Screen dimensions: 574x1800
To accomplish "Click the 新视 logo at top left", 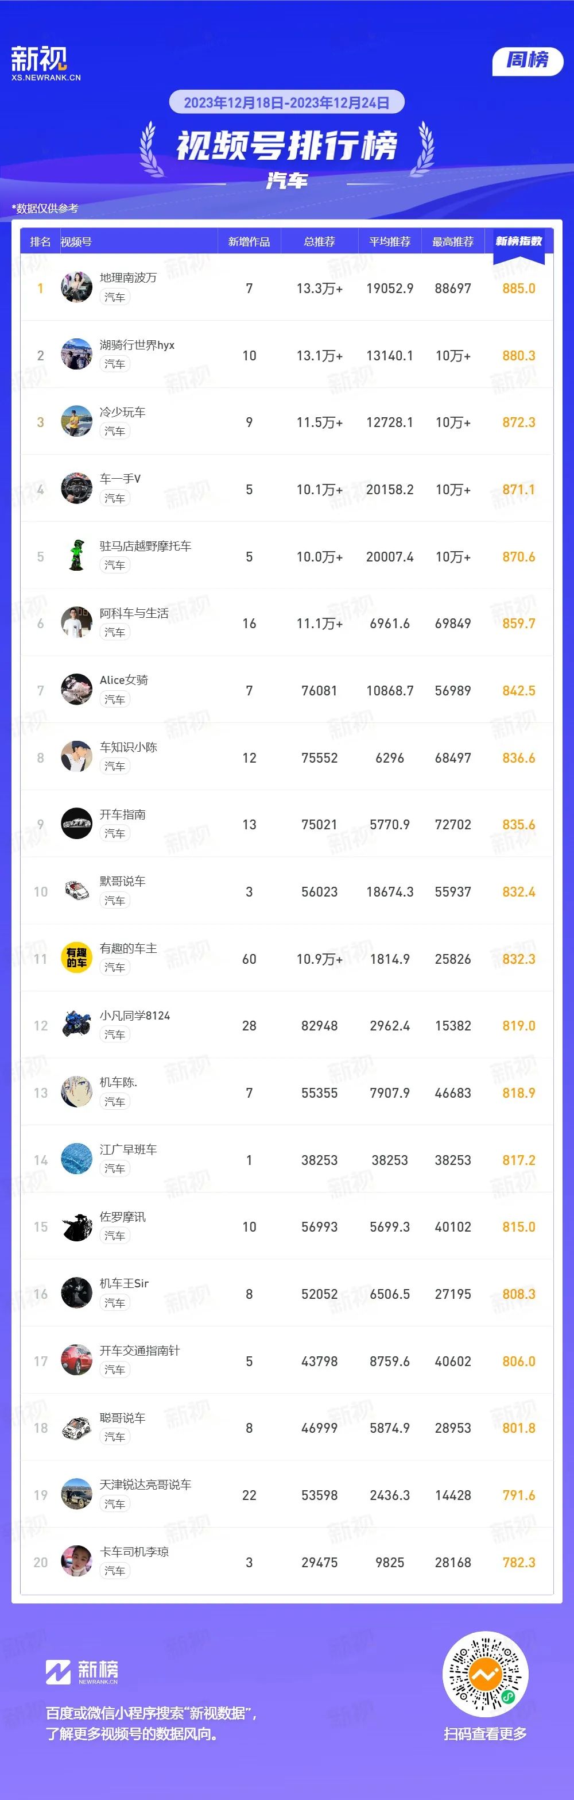I will tap(45, 63).
